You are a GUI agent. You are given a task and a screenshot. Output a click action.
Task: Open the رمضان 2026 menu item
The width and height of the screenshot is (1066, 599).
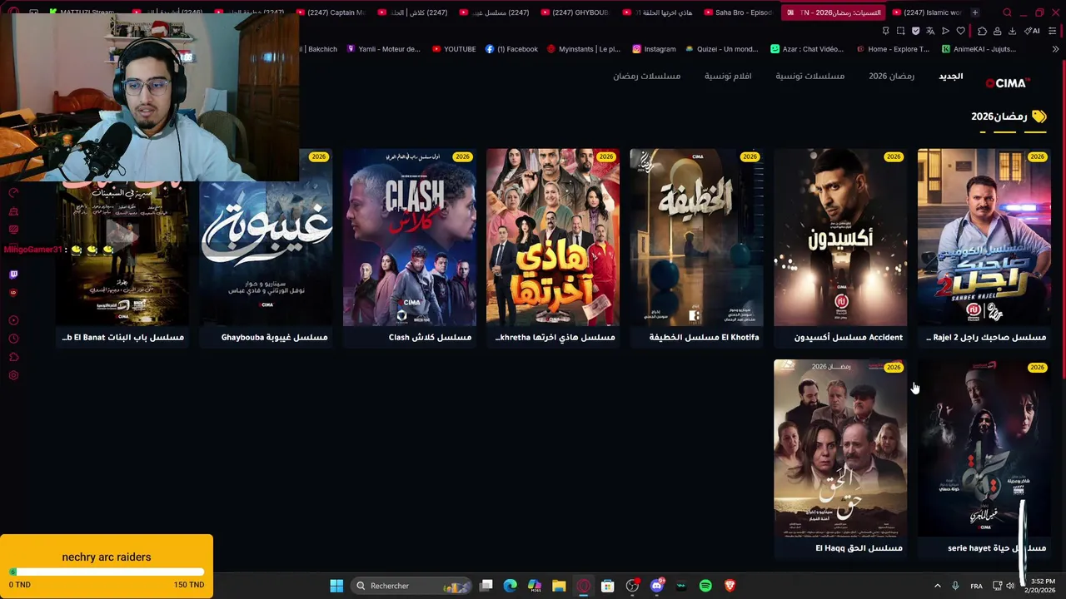pyautogui.click(x=891, y=76)
